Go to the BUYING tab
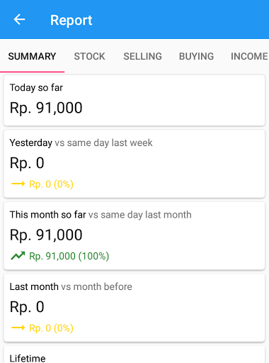This screenshot has width=269, height=363. click(196, 56)
